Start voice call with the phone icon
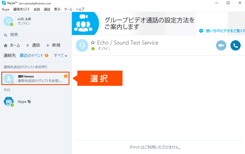This screenshot has width=245, height=154. click(x=235, y=45)
